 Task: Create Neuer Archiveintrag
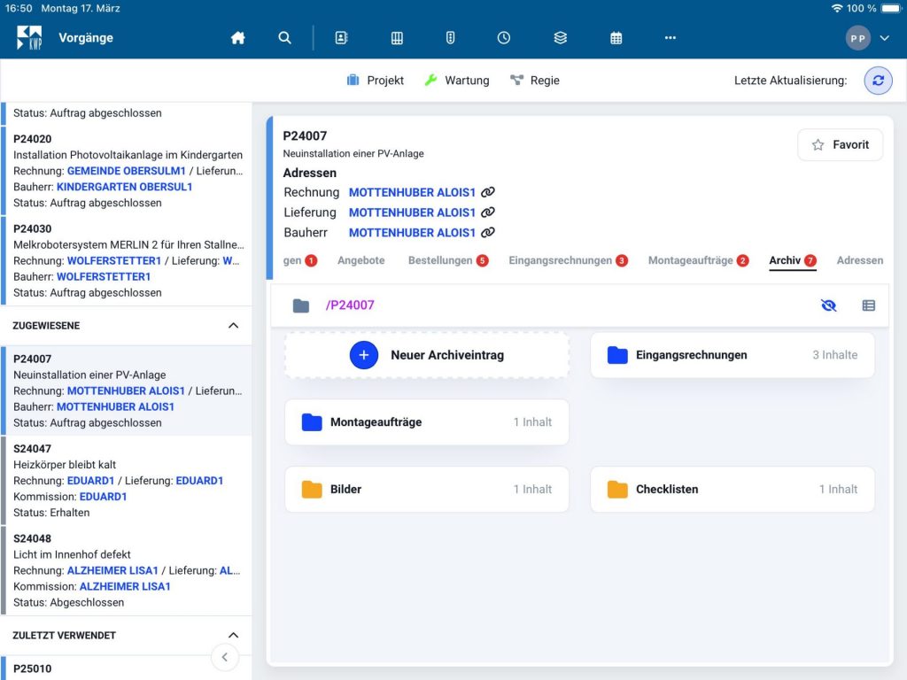(x=427, y=355)
